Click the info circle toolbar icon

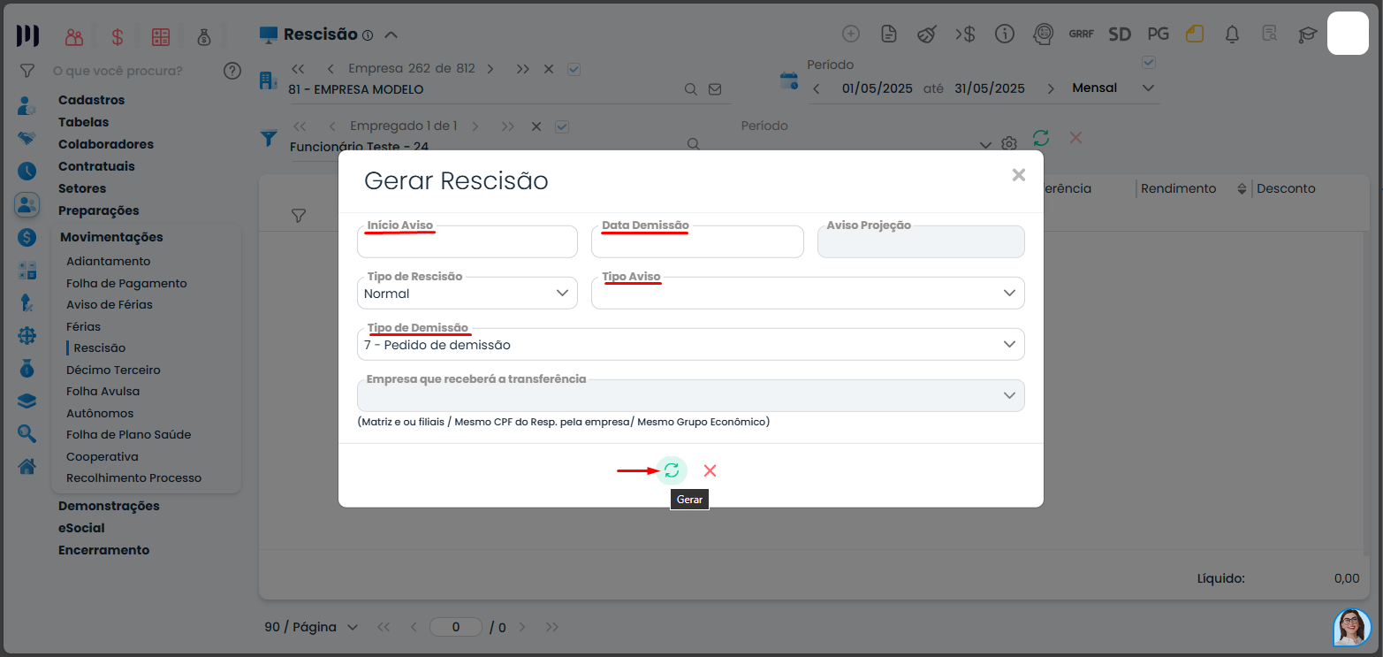(1004, 34)
